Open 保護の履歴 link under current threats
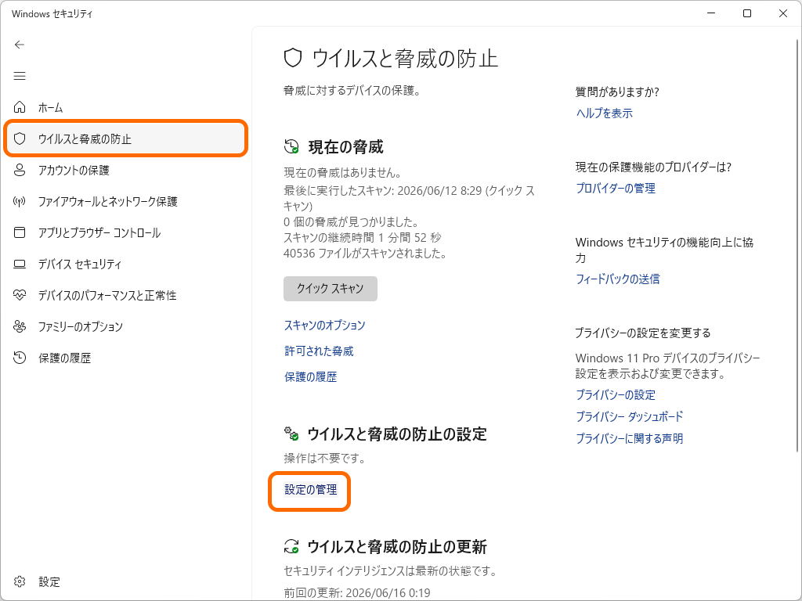Viewport: 802px width, 601px height. (x=310, y=377)
